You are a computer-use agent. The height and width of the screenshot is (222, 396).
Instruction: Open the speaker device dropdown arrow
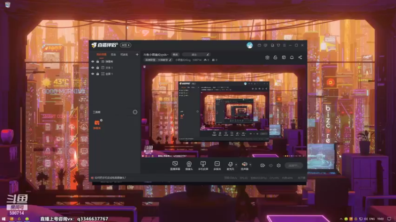click(250, 165)
